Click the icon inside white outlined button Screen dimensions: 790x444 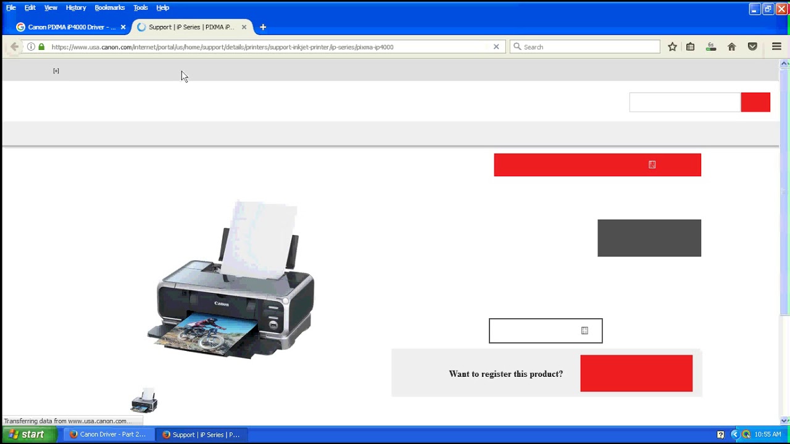pos(584,331)
